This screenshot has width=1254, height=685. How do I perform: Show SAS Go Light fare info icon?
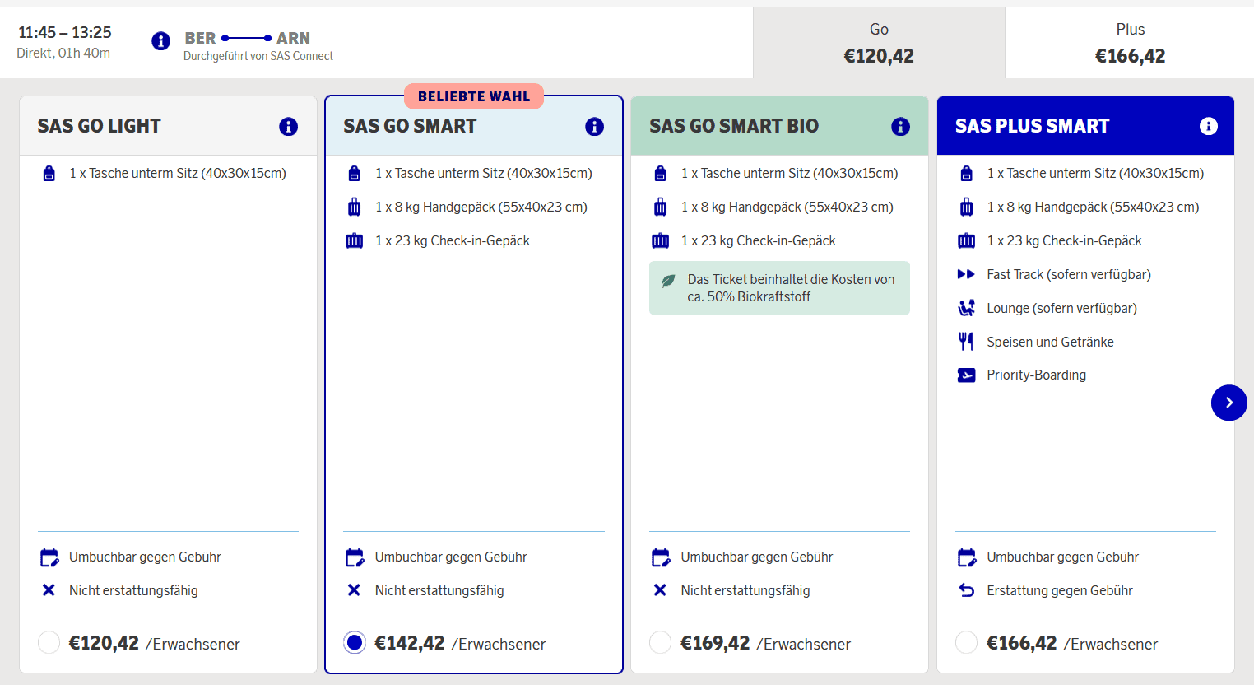coord(288,126)
